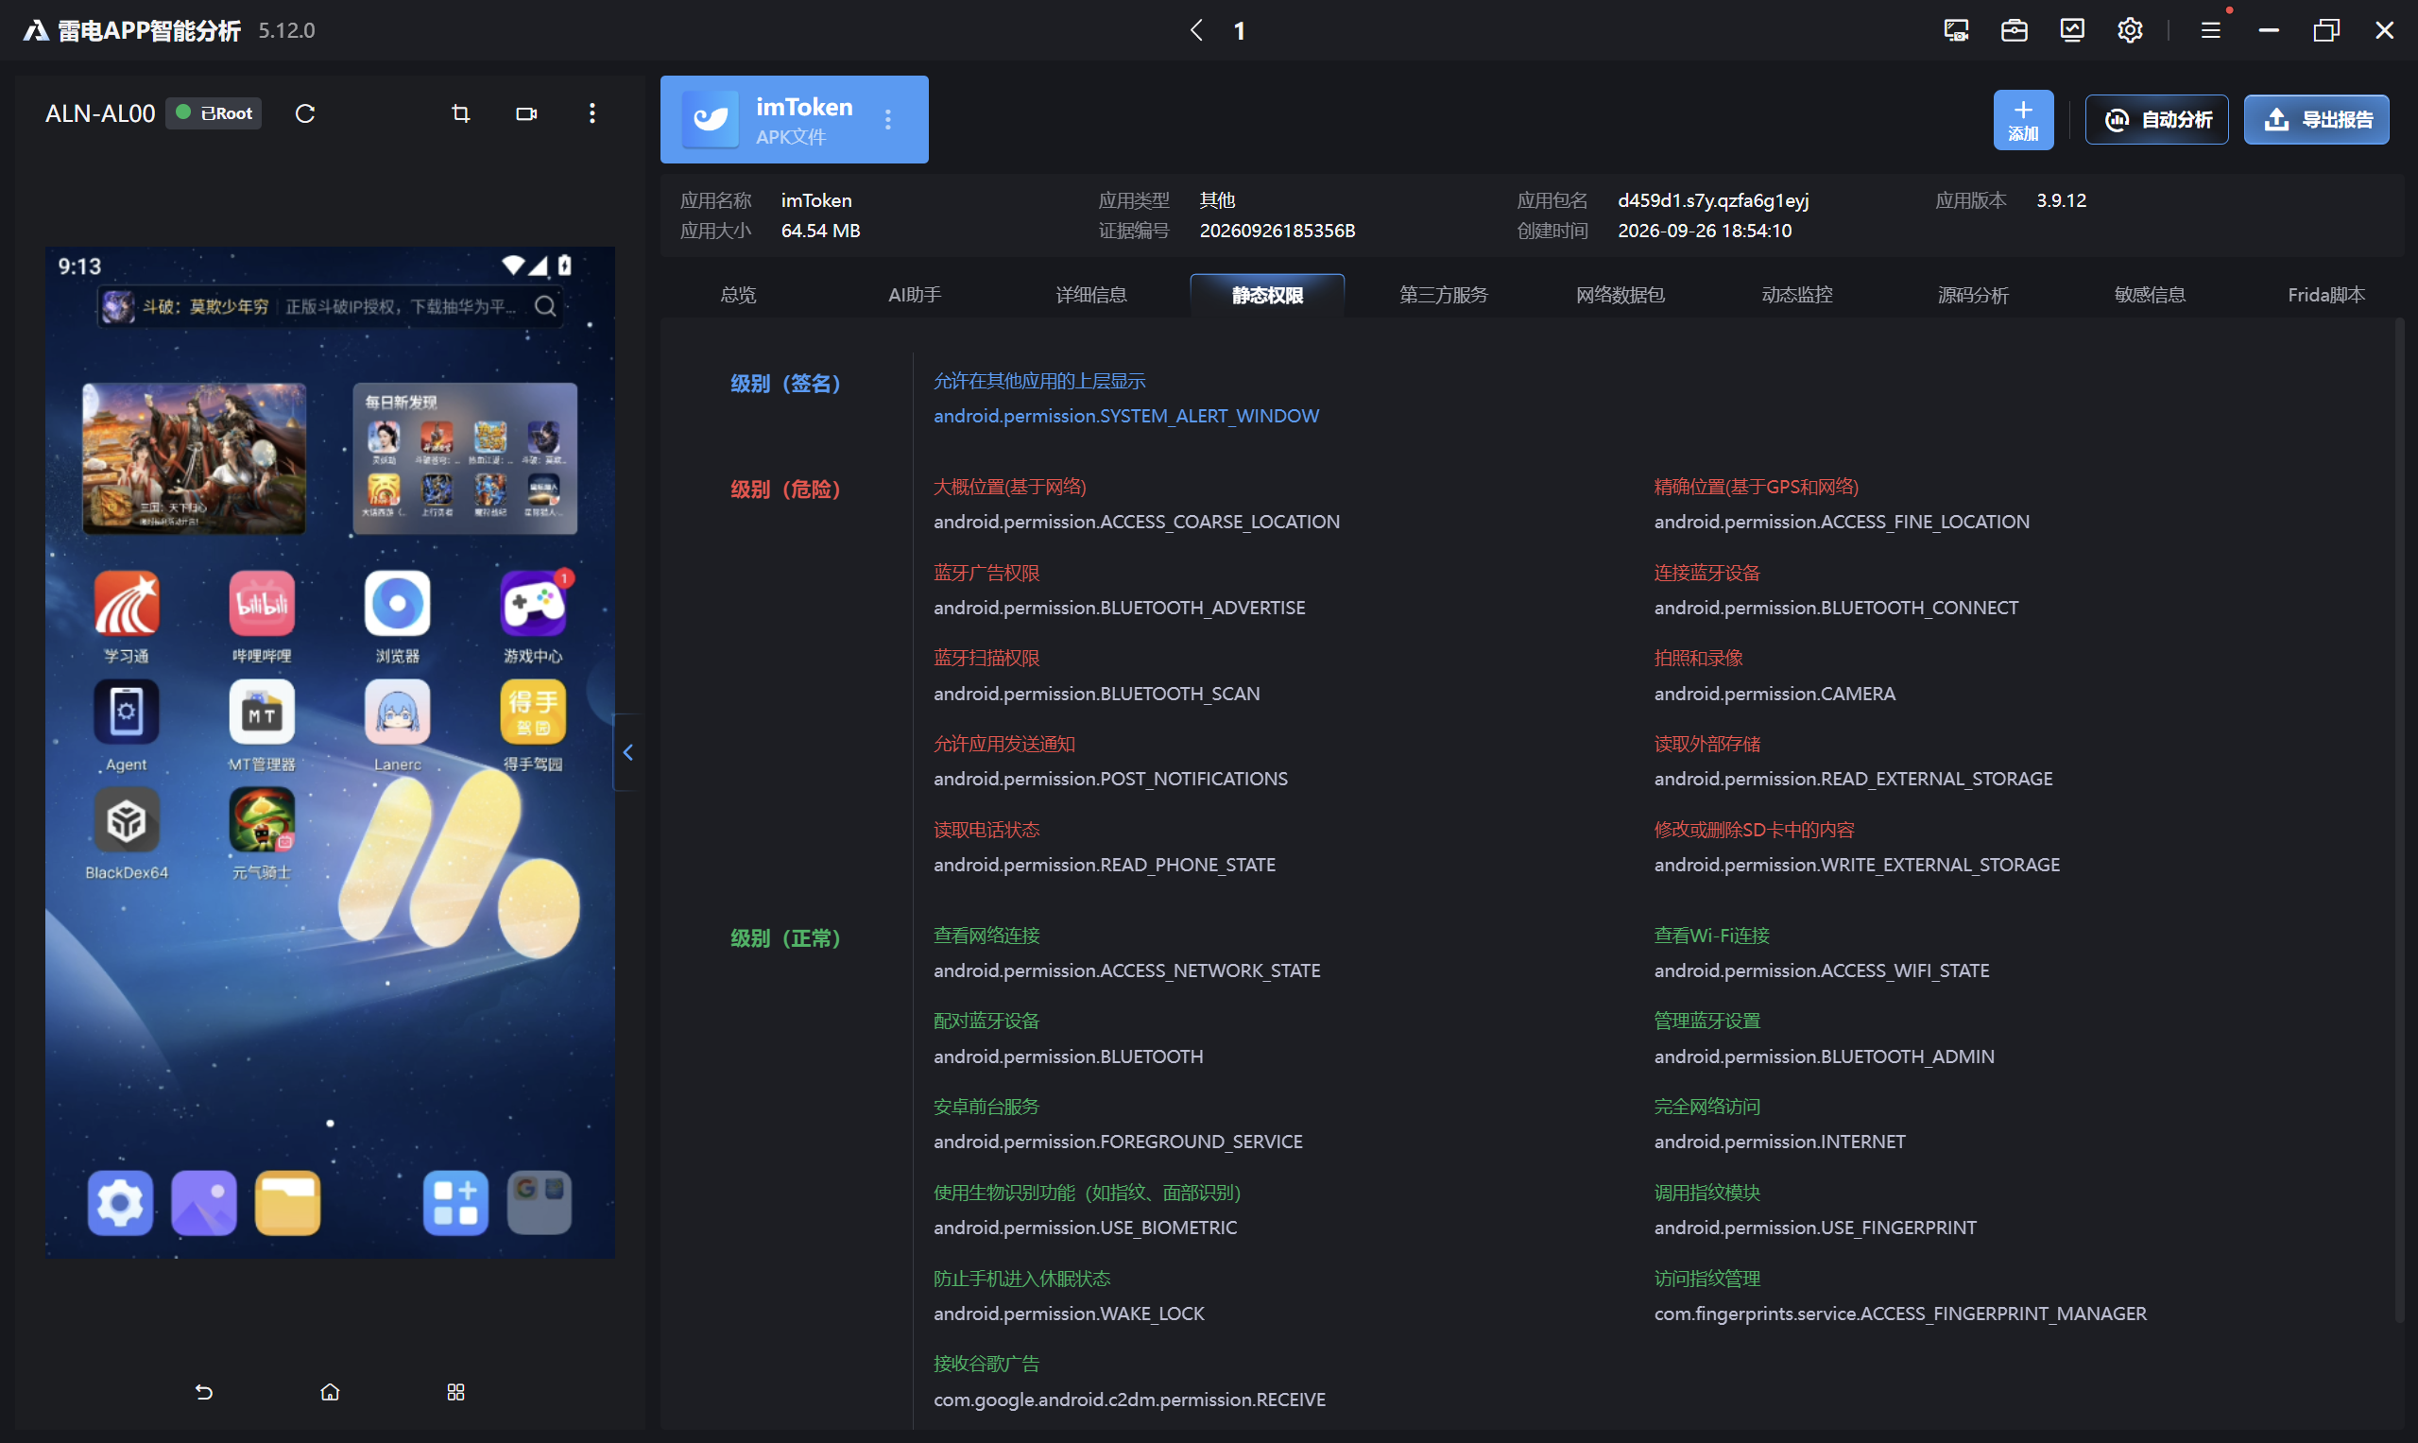Open imToken APK card options menu

(x=887, y=120)
